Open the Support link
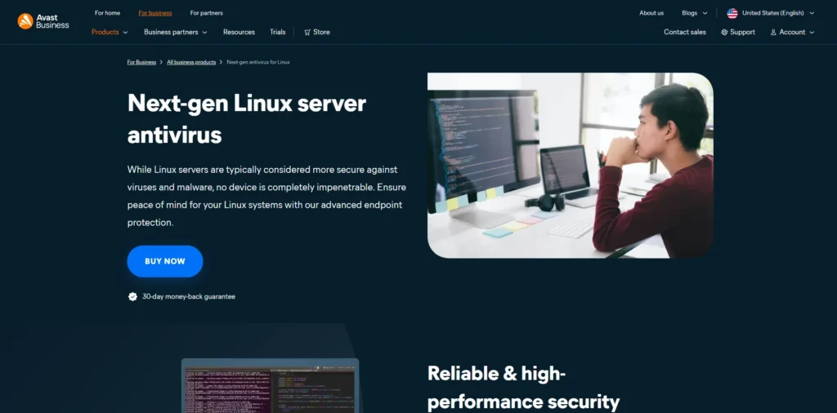Viewport: 837px width, 413px height. [742, 32]
